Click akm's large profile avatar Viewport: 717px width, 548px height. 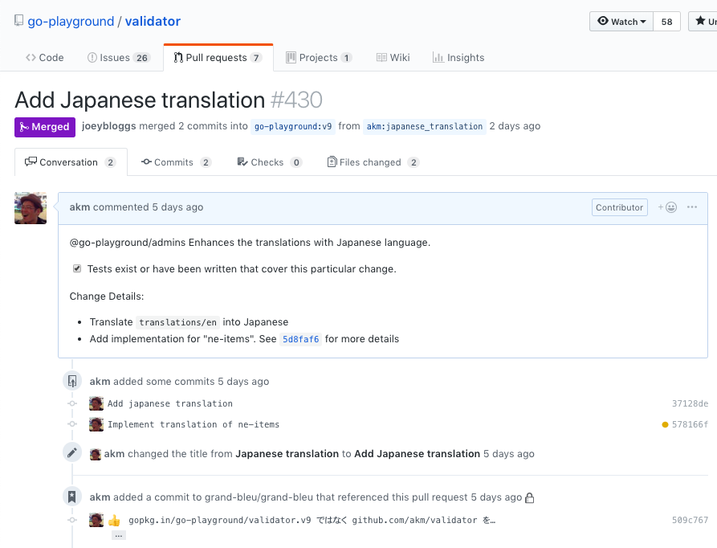[31, 208]
